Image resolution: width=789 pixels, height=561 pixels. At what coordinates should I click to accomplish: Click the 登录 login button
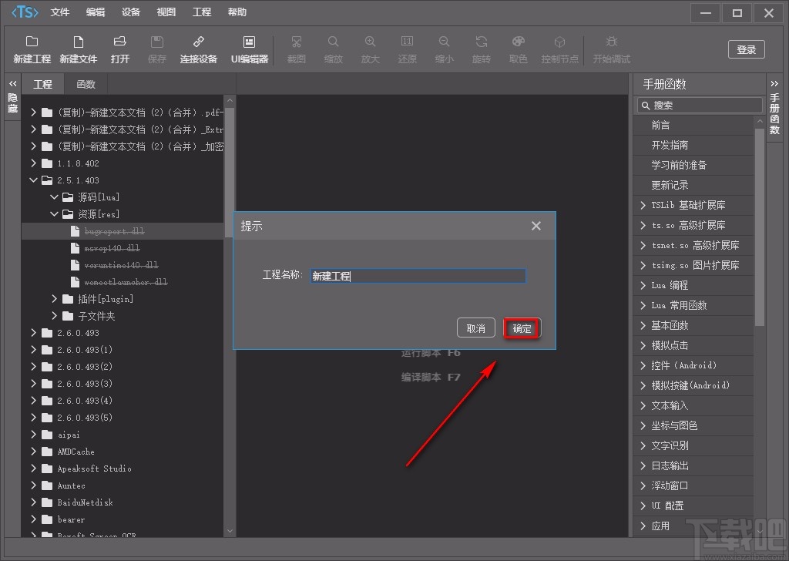pyautogui.click(x=746, y=49)
